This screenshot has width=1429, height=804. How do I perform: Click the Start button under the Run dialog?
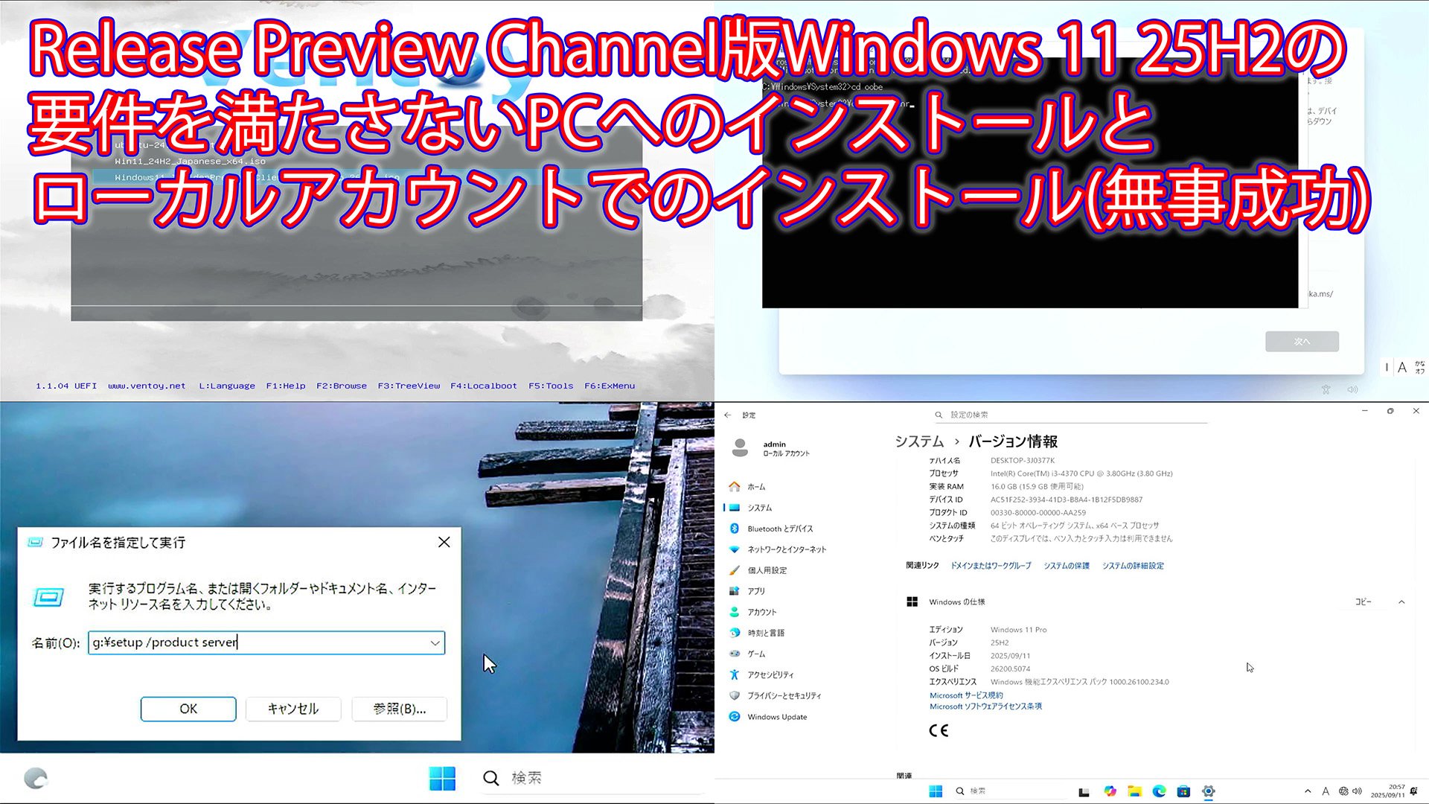442,779
